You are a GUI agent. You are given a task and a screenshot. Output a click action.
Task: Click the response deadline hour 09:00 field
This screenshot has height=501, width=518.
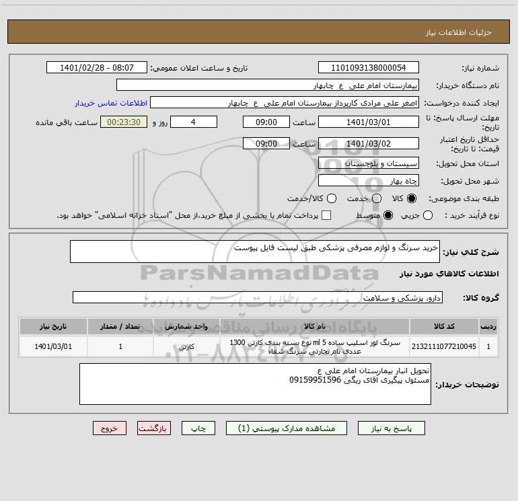[x=266, y=122]
